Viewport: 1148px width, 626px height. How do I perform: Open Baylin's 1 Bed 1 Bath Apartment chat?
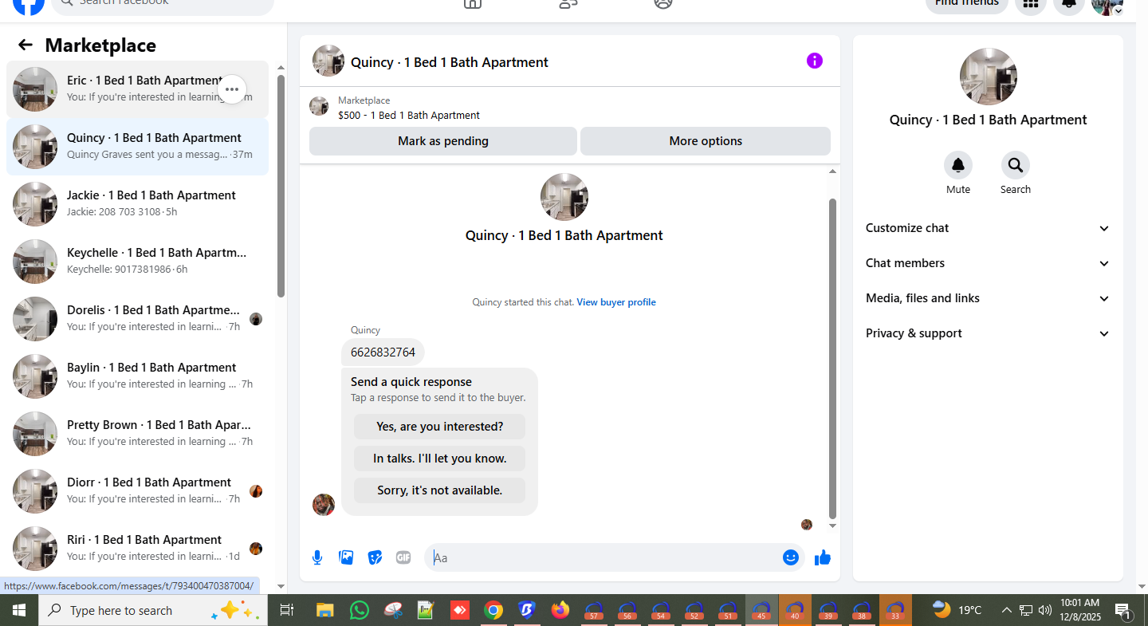(x=137, y=376)
